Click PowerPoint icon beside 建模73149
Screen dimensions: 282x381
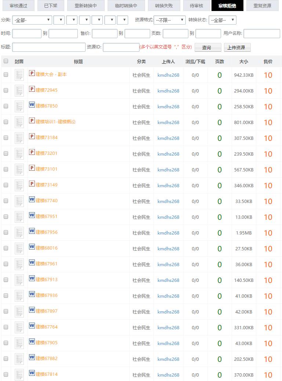pos(32,184)
